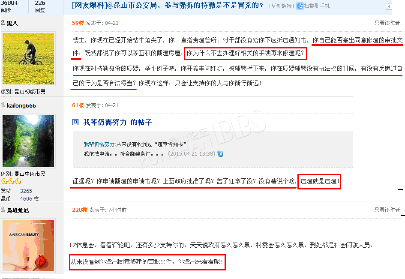Click the user icon beside kailong666

point(3,105)
